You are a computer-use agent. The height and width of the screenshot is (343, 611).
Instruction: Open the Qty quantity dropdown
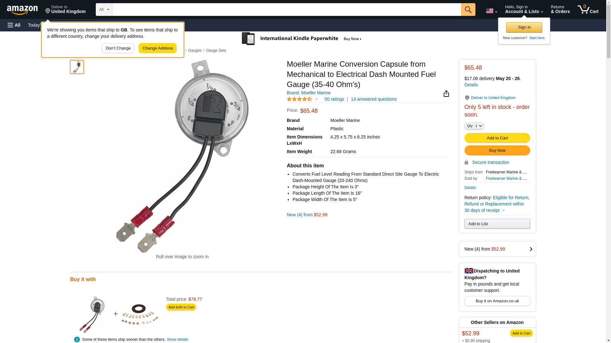(x=474, y=126)
